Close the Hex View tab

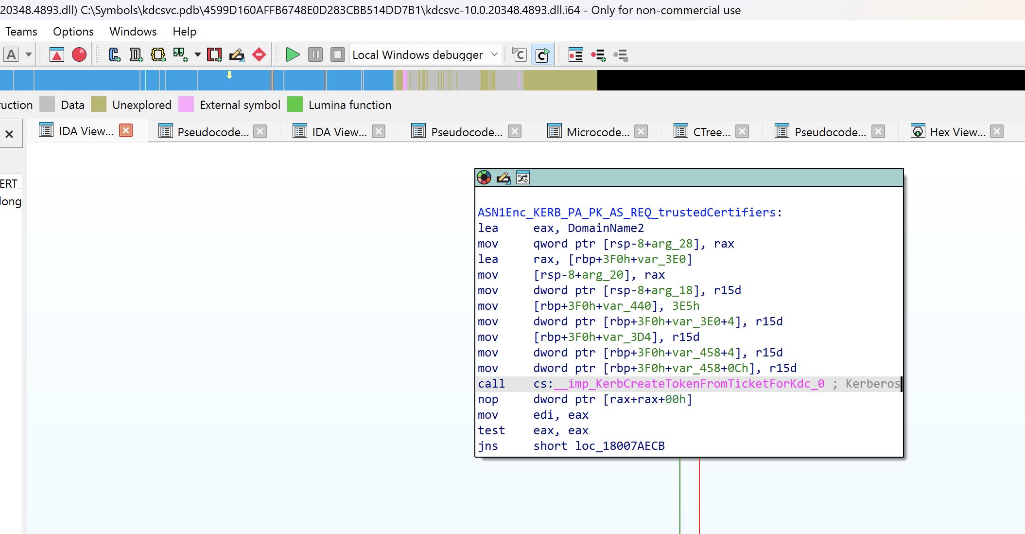tap(997, 131)
